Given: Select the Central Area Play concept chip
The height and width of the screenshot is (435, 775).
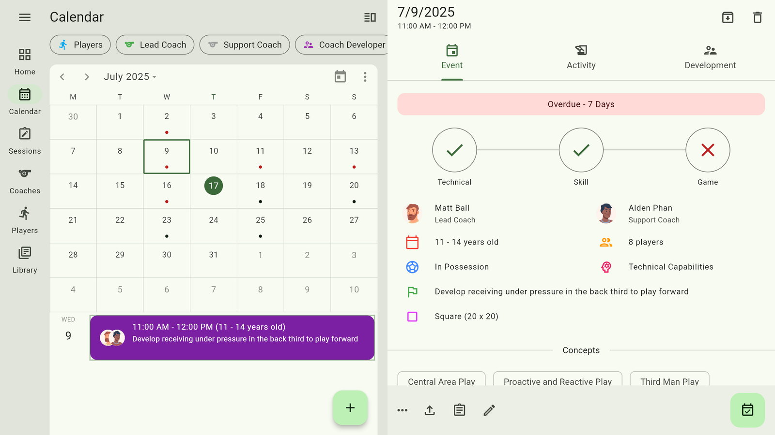Looking at the screenshot, I should click(x=441, y=381).
